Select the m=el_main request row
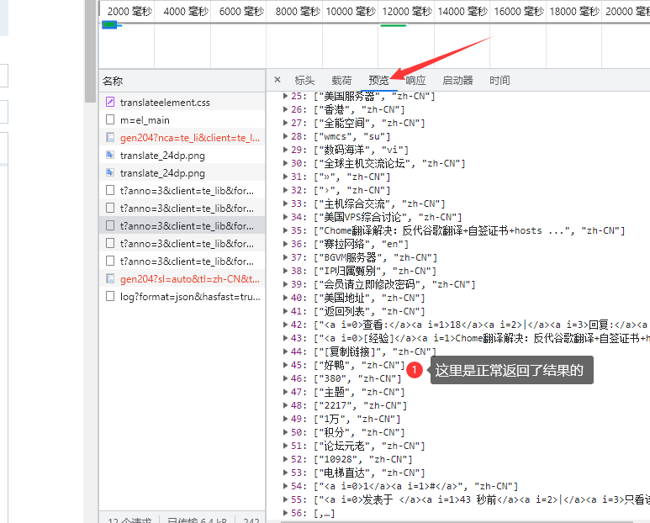This screenshot has height=523, width=650. tap(182, 120)
